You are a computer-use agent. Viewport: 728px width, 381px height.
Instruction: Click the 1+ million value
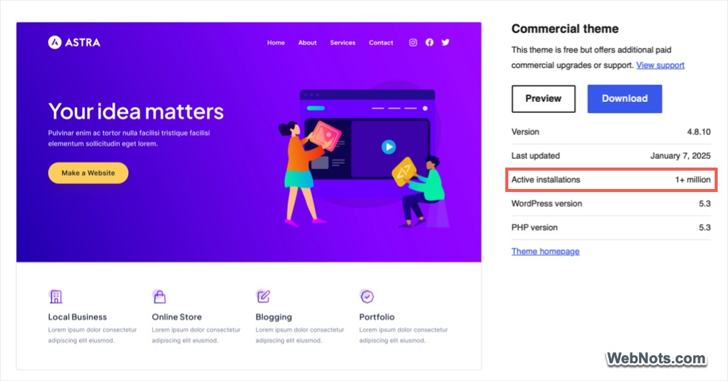(692, 180)
